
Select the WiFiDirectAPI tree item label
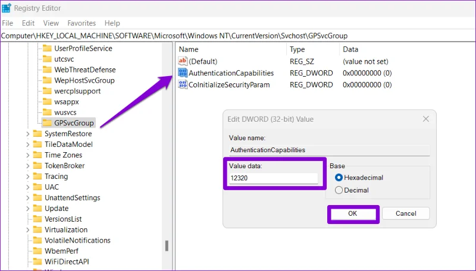coord(67,261)
